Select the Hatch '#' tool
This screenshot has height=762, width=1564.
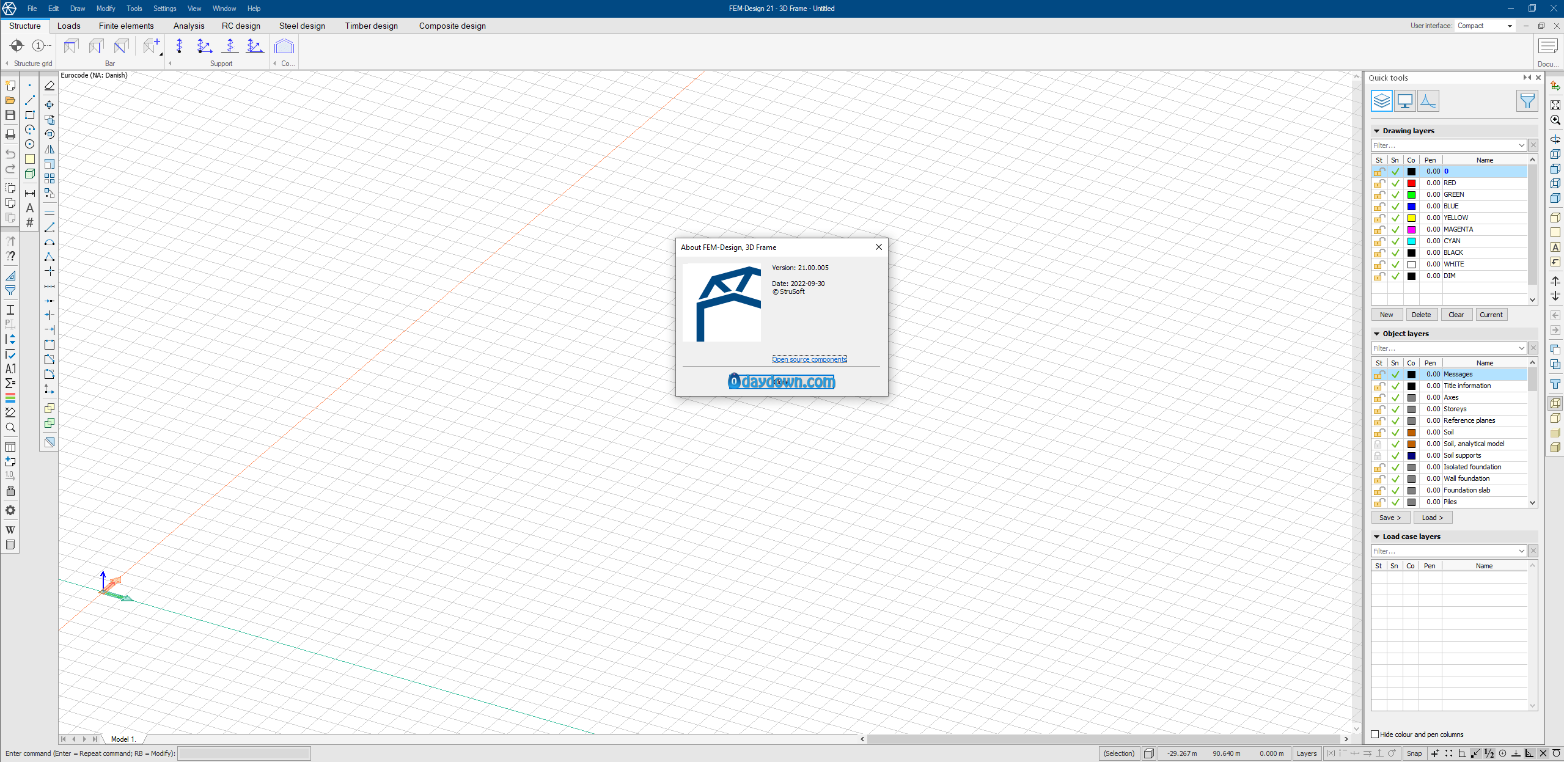tap(30, 222)
